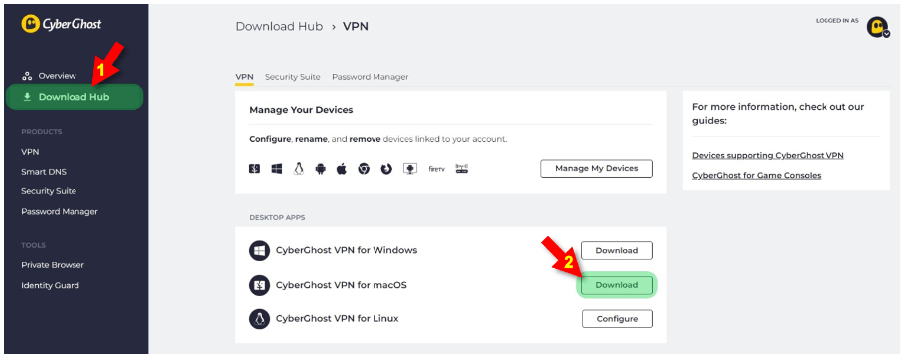Select Download Hub in the sidebar
Viewport: 901px width, 360px height.
click(75, 97)
